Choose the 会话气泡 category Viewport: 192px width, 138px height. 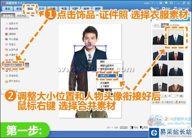click(x=12, y=50)
